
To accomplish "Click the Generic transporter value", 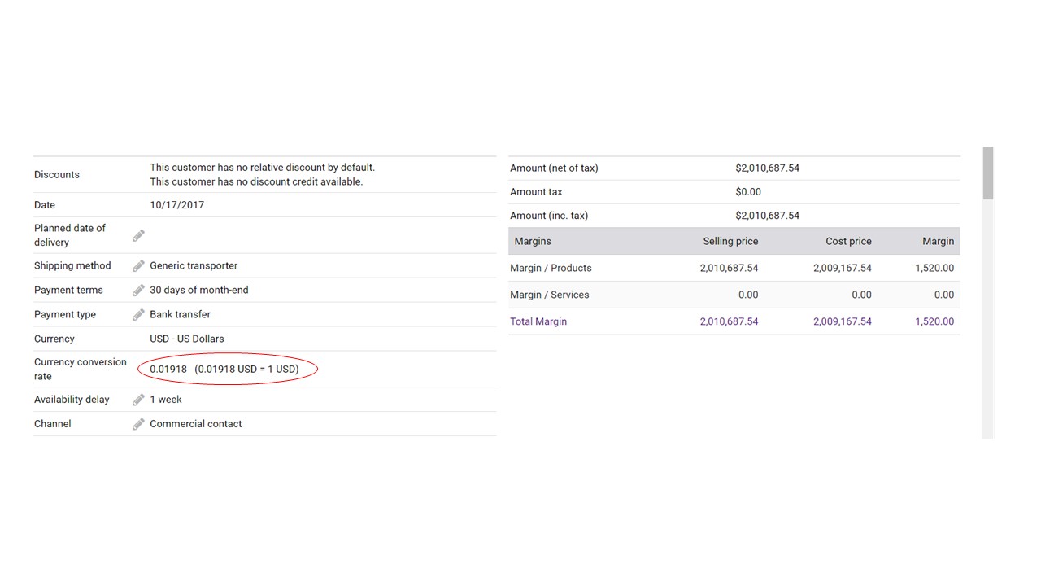I will 193,265.
